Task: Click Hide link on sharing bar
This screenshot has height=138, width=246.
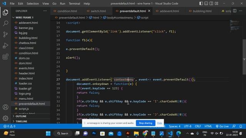Action: tap(160, 123)
